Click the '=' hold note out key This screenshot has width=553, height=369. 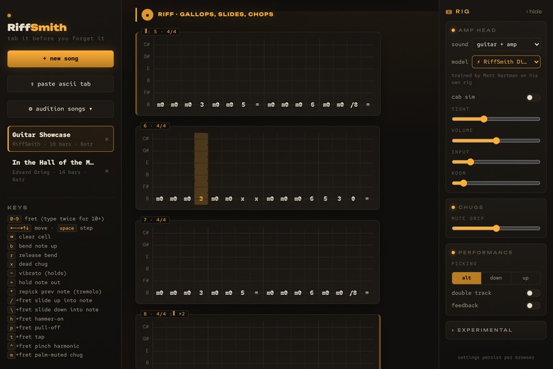point(12,282)
